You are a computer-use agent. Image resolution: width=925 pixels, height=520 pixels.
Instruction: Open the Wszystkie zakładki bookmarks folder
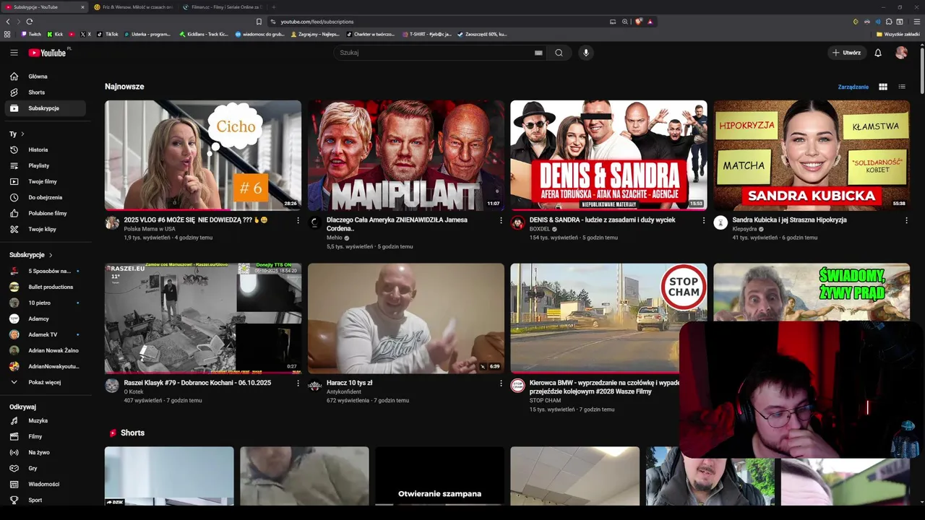[898, 34]
